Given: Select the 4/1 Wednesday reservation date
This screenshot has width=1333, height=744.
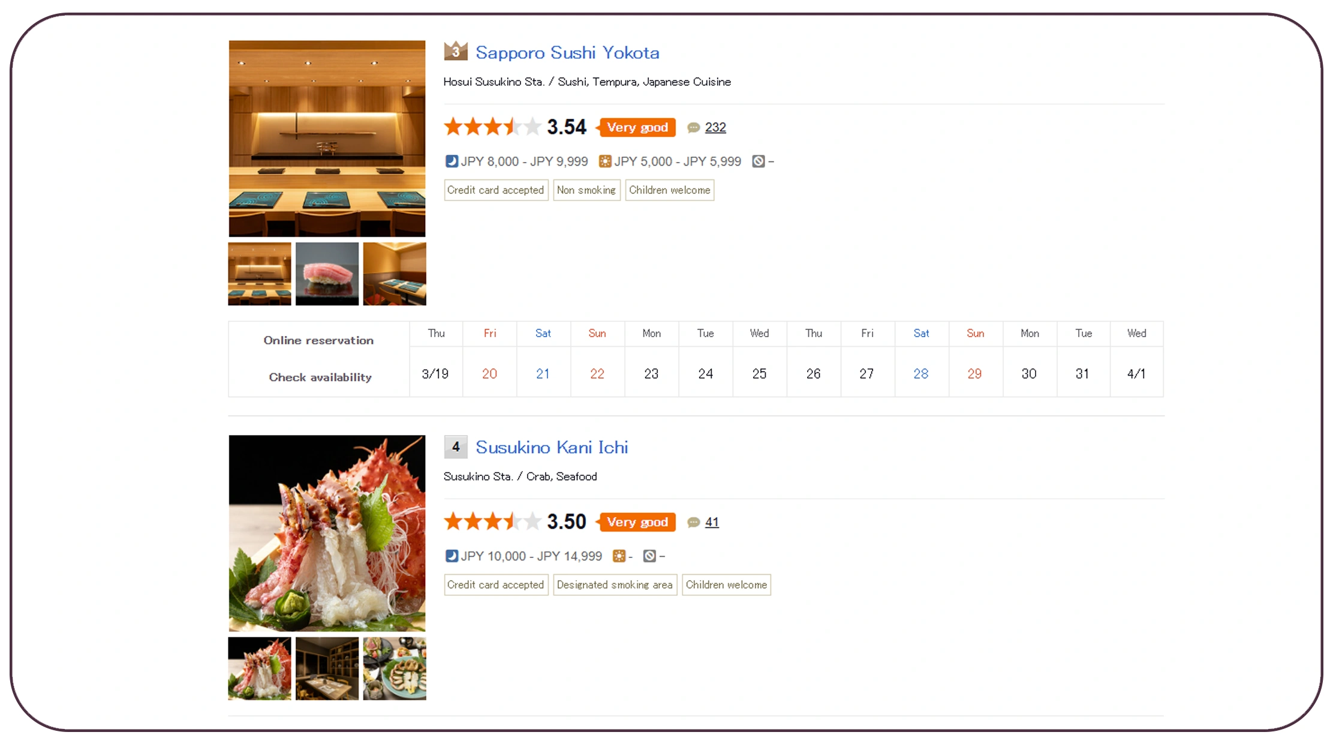Looking at the screenshot, I should 1136,374.
